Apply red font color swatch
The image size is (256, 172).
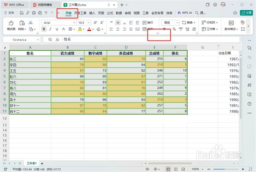(89, 29)
